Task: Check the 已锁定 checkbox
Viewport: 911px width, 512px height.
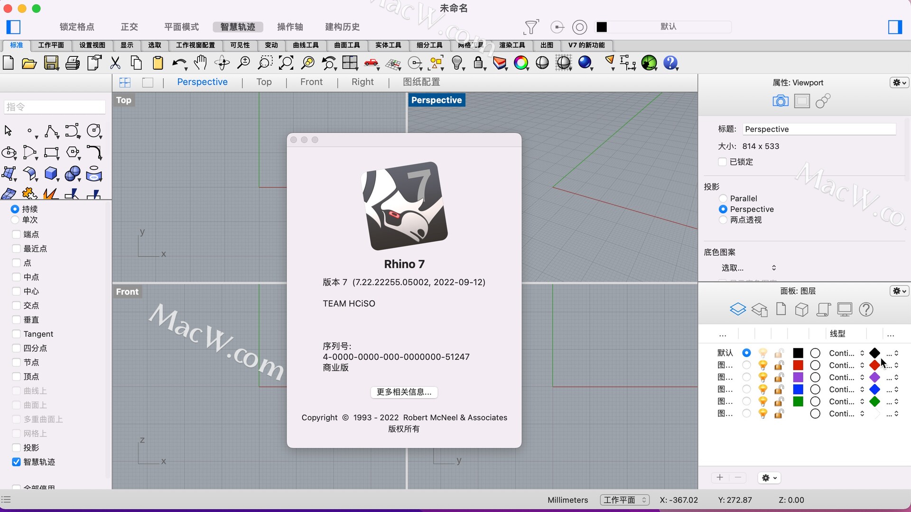Action: [x=722, y=162]
